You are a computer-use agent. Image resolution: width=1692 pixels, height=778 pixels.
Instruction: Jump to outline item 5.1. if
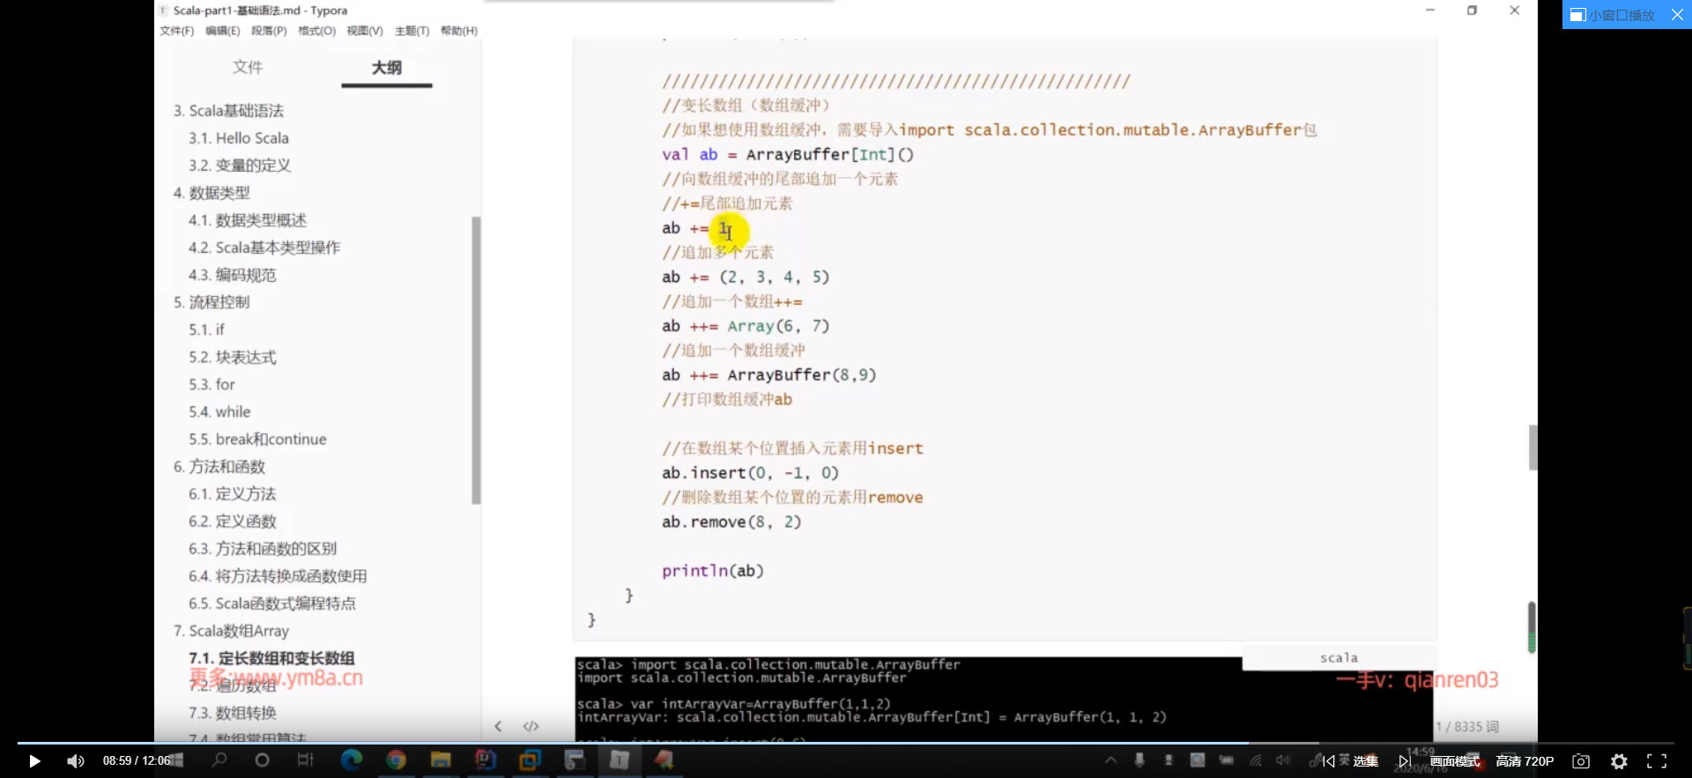pos(206,330)
